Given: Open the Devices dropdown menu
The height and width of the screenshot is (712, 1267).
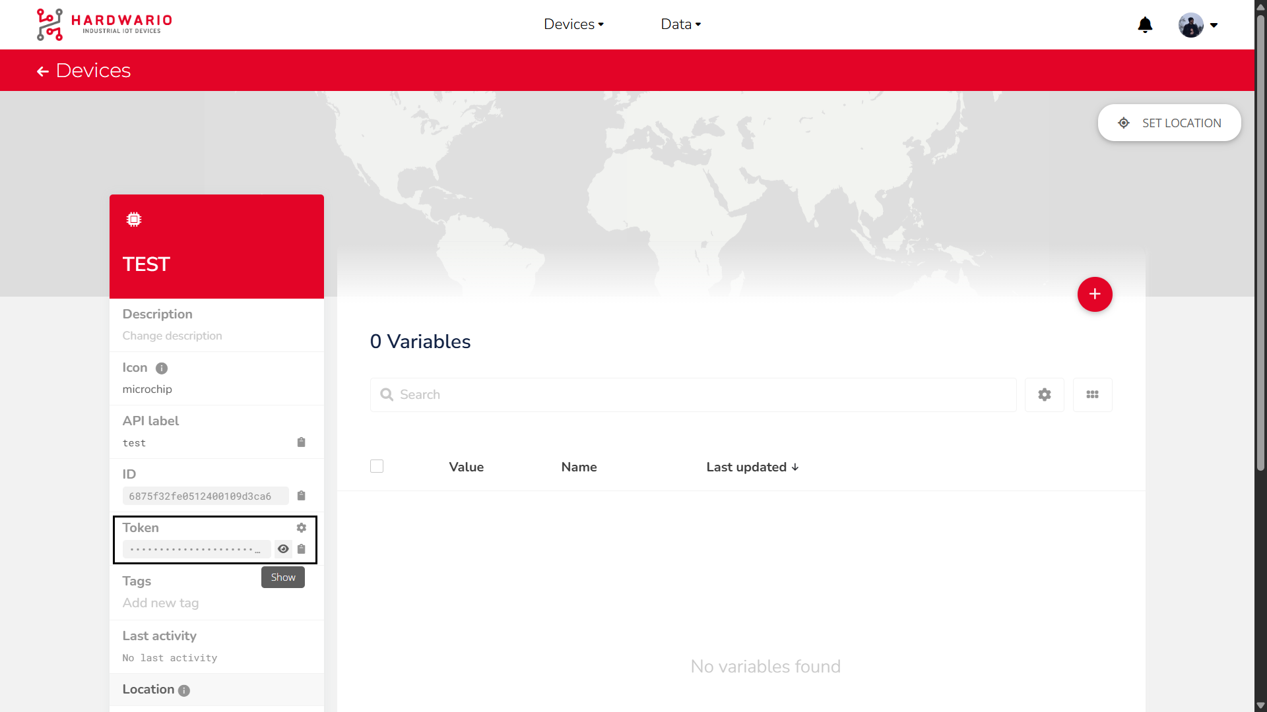Looking at the screenshot, I should 573,24.
